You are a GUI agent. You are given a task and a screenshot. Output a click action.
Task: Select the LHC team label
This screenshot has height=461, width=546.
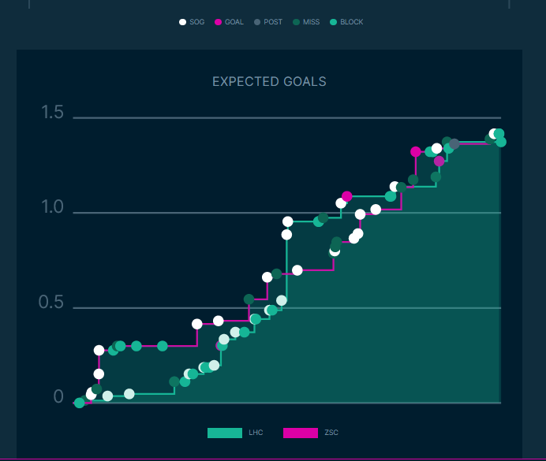[256, 433]
